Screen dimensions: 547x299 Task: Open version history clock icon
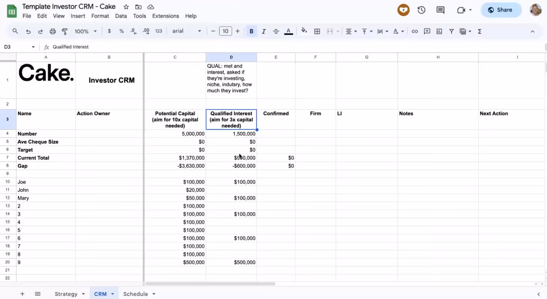point(421,10)
